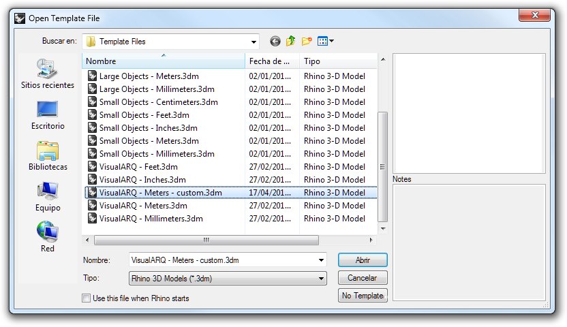Open Sitios recientes in sidebar

[47, 74]
